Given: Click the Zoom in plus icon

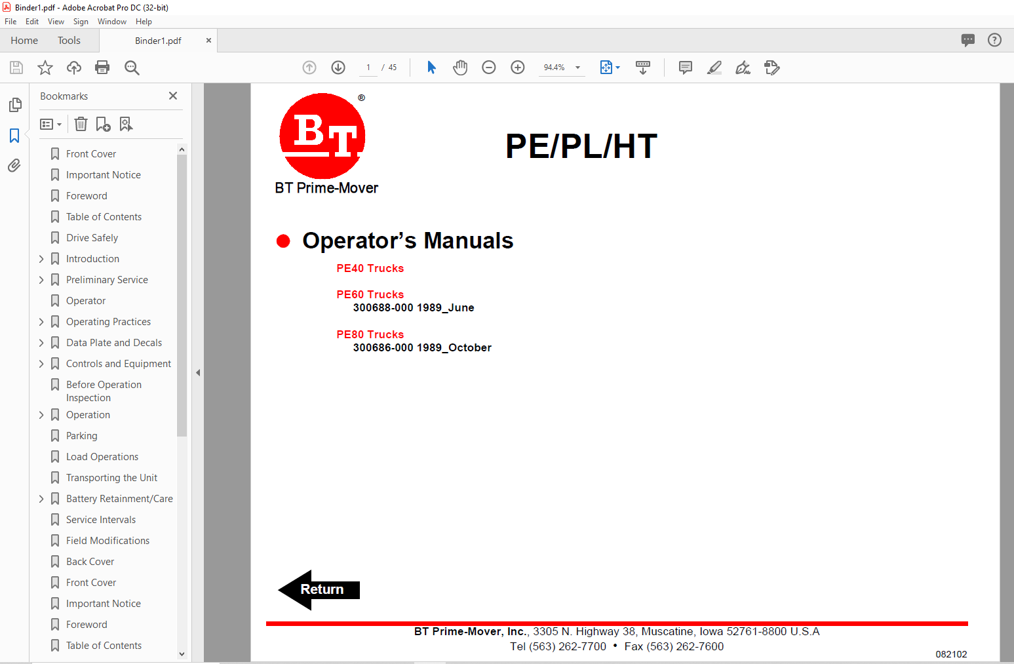Looking at the screenshot, I should click(x=518, y=68).
